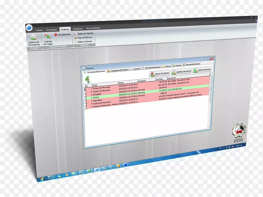The width and height of the screenshot is (263, 197).
Task: Open Flujo de Efectivo report
Action: click(x=84, y=38)
